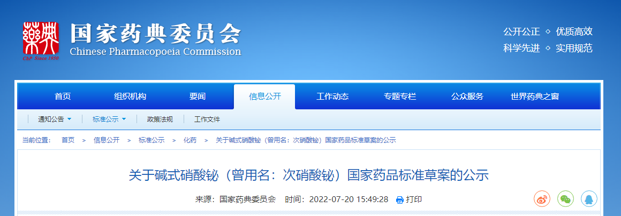The image size is (621, 216).
Task: Click the blue printer icon
Action: point(400,199)
